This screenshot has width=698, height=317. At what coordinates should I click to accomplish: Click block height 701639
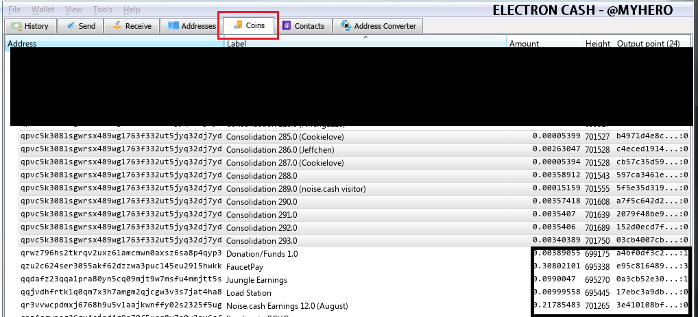[x=597, y=215]
